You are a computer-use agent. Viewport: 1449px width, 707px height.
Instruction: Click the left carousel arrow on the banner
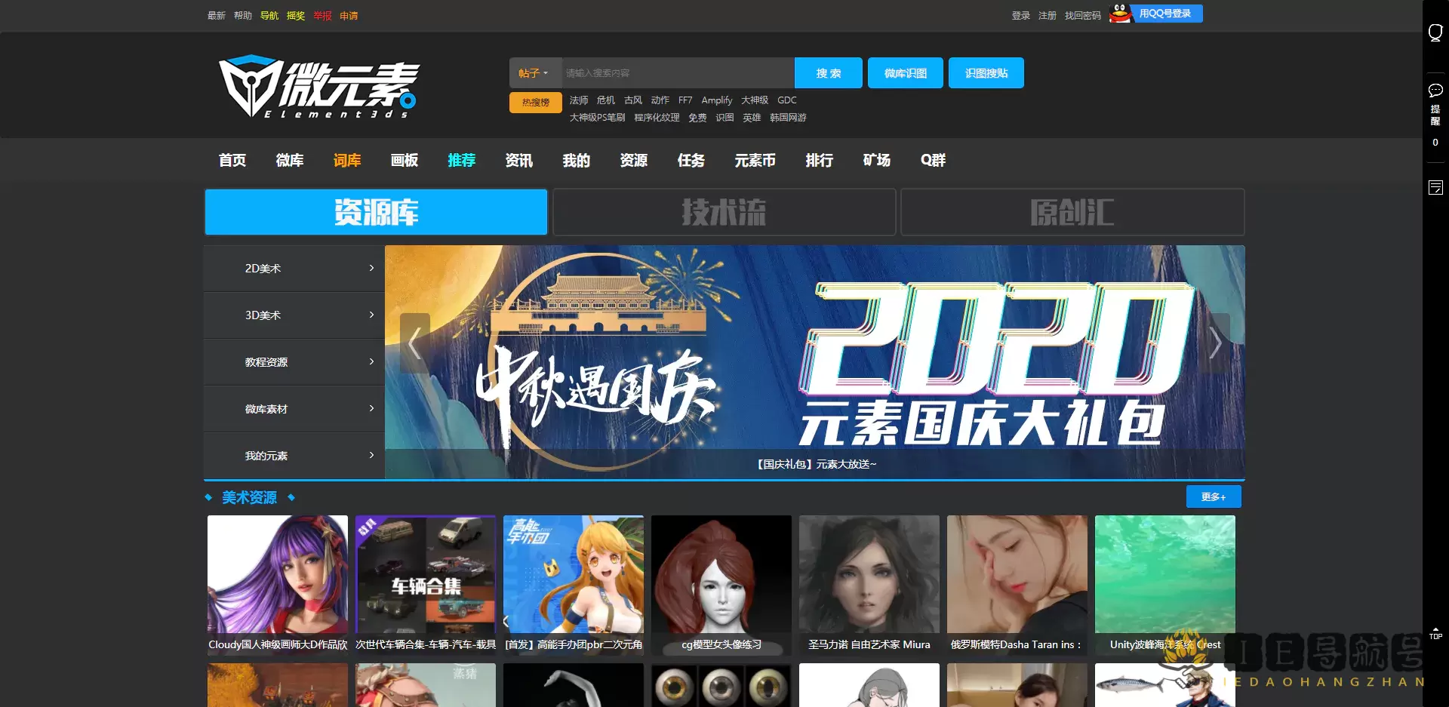[x=414, y=343]
